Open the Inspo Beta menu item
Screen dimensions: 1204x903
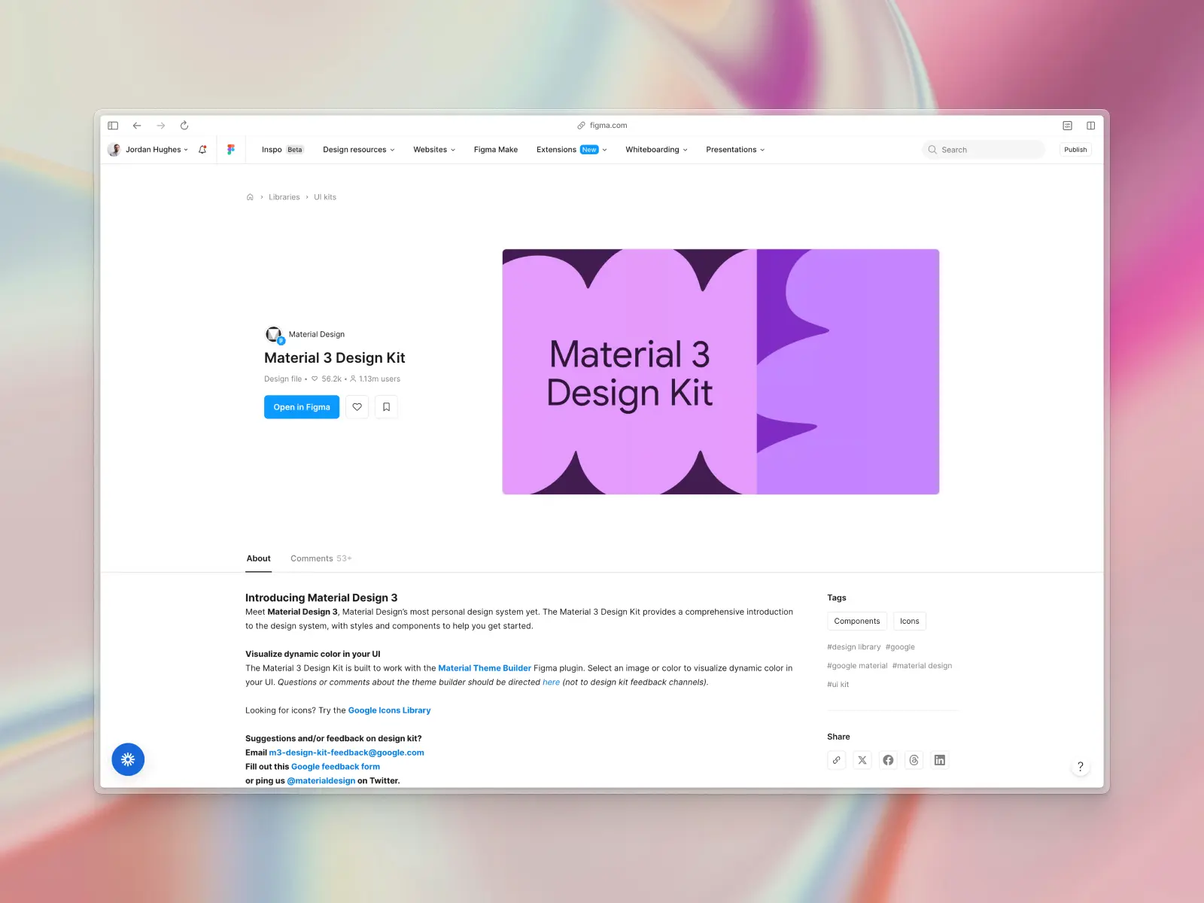[x=282, y=150]
